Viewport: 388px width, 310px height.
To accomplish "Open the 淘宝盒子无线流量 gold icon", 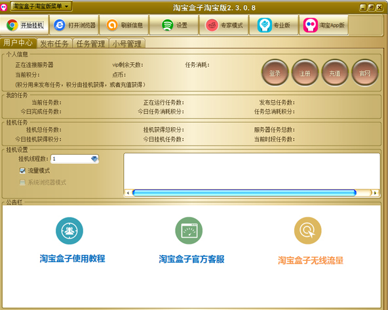I will 308,230.
